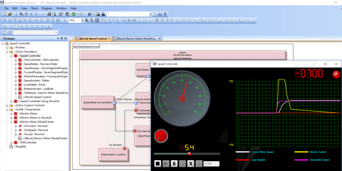Click the Properties toolbar icon
342x171 pixels.
[61, 14]
